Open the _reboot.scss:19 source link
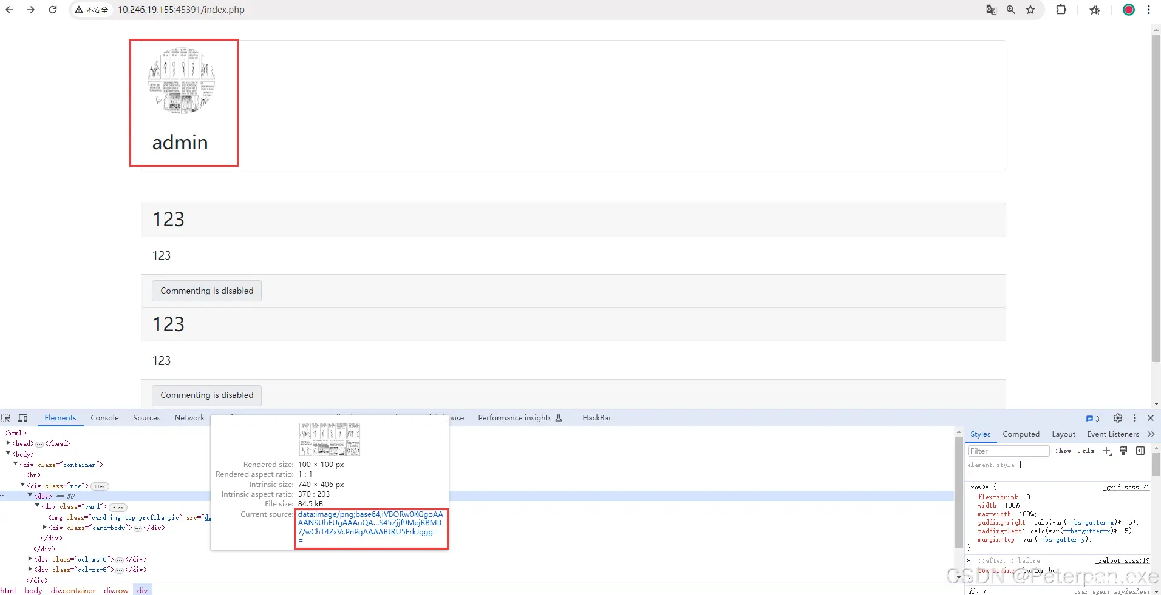This screenshot has width=1161, height=595. click(1123, 560)
